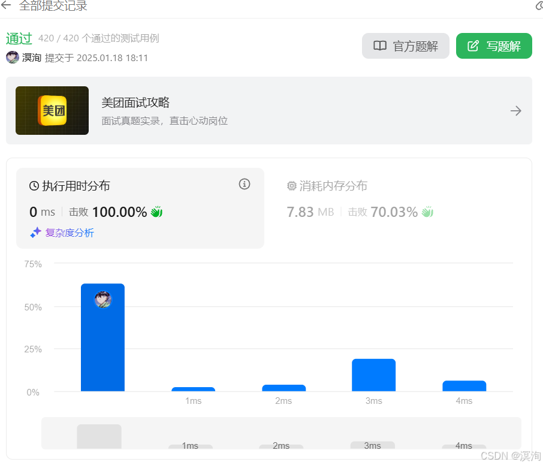Click the 3ms segment in the range selector
The image size is (543, 465).
(372, 445)
